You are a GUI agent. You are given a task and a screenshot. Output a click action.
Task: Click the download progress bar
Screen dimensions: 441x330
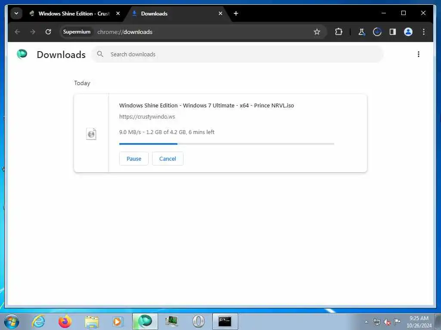point(227,144)
